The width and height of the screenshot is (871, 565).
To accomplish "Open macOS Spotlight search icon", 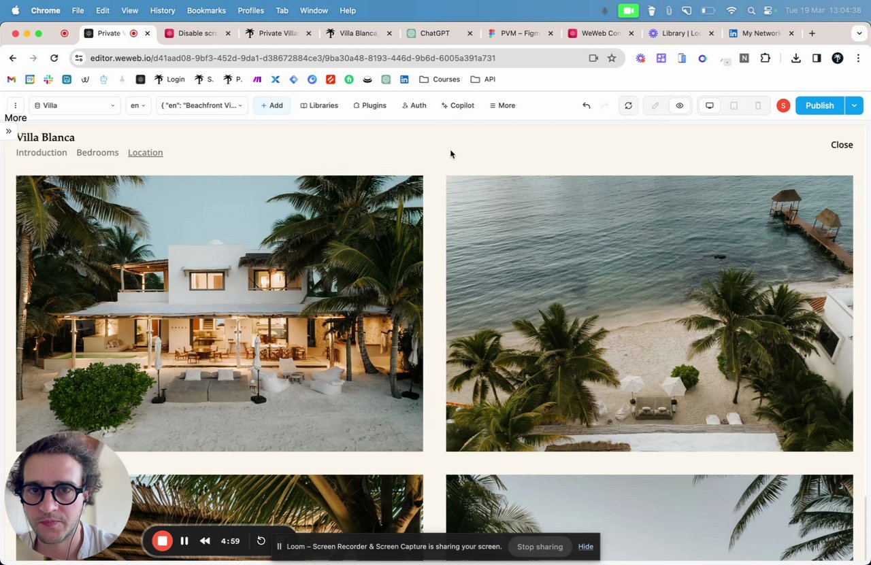I will (x=751, y=11).
